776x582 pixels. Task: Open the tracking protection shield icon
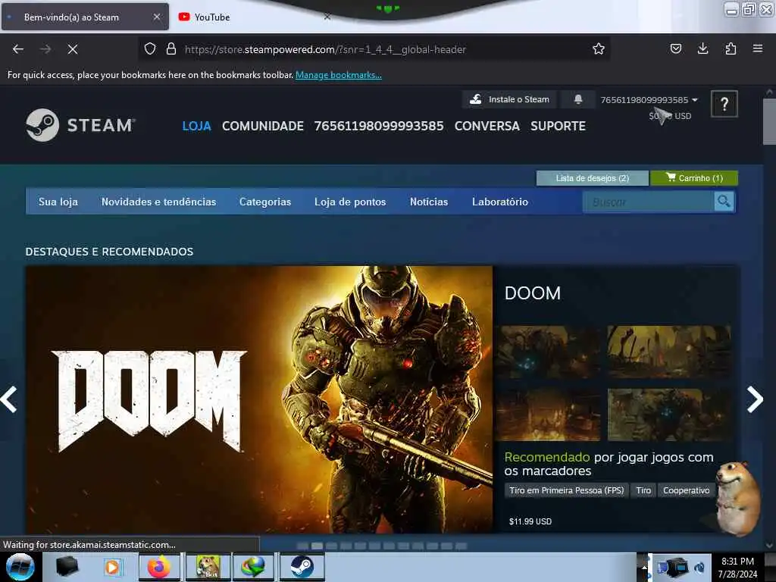coord(150,49)
